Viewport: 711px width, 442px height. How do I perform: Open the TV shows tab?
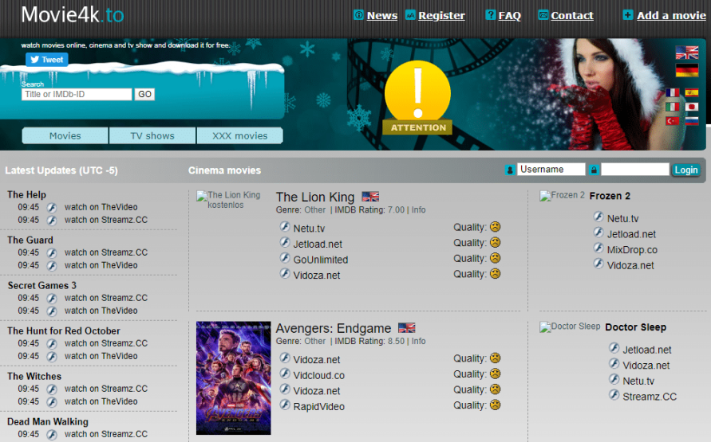[x=152, y=135]
